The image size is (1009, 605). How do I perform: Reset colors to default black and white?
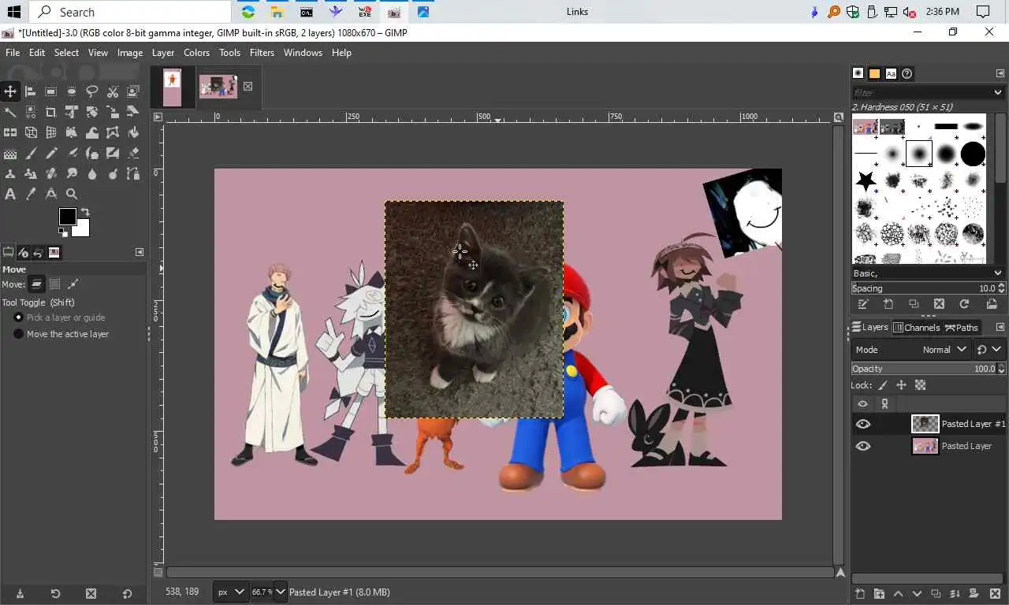(62, 232)
